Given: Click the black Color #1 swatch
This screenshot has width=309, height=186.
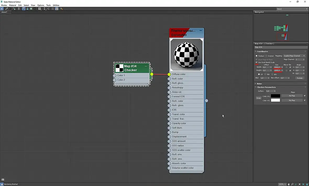Looking at the screenshot, I should 275,96.
